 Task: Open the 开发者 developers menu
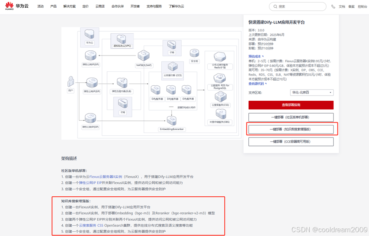coord(135,6)
